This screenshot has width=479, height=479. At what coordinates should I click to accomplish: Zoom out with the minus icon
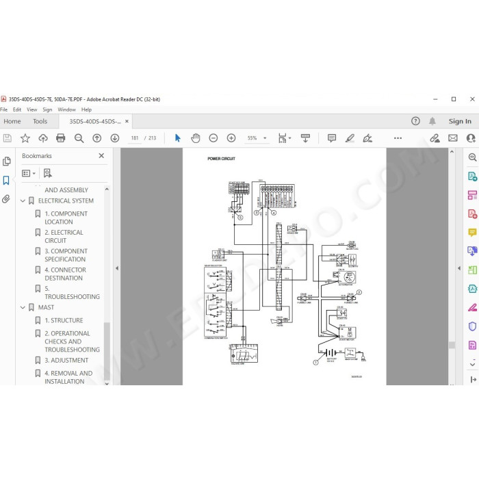213,138
